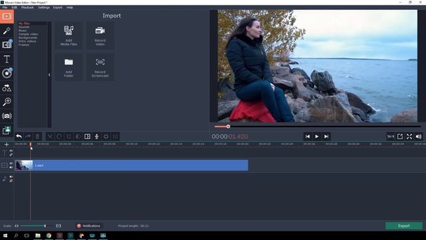The image size is (426, 240).
Task: Mute the video track audio
Action: [11, 167]
